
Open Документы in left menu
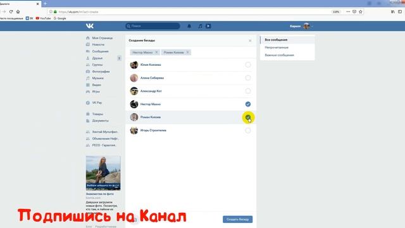pyautogui.click(x=97, y=121)
